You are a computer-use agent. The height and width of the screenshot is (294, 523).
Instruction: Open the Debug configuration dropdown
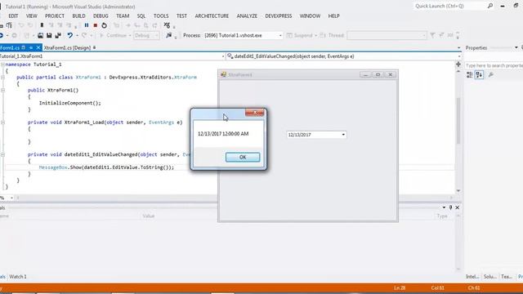coord(156,35)
